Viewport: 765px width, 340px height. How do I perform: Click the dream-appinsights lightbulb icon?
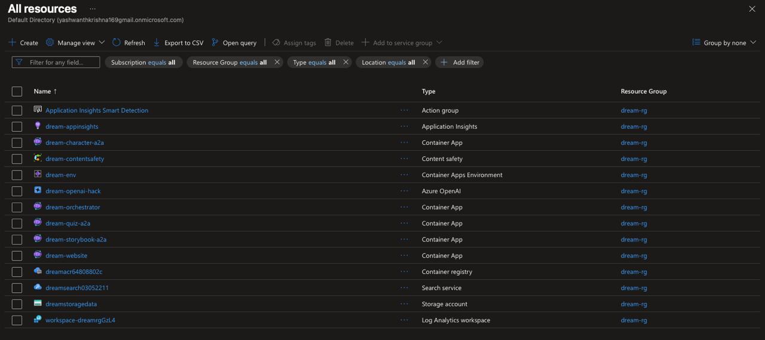click(x=38, y=126)
